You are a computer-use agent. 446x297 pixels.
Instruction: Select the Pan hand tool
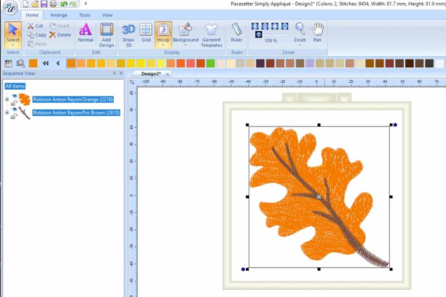click(x=317, y=32)
